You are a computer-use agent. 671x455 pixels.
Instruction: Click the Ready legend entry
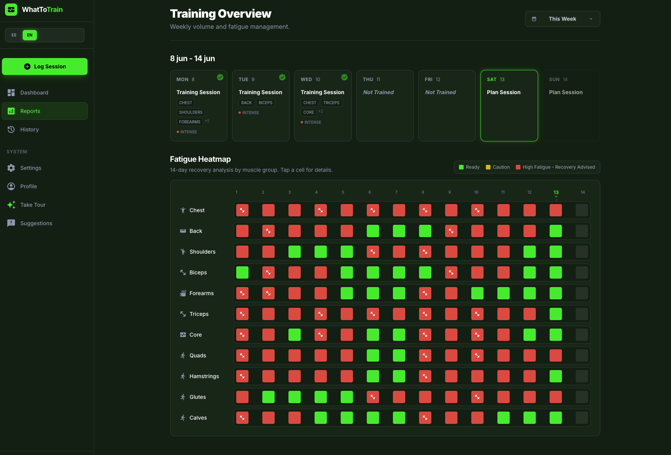click(469, 167)
